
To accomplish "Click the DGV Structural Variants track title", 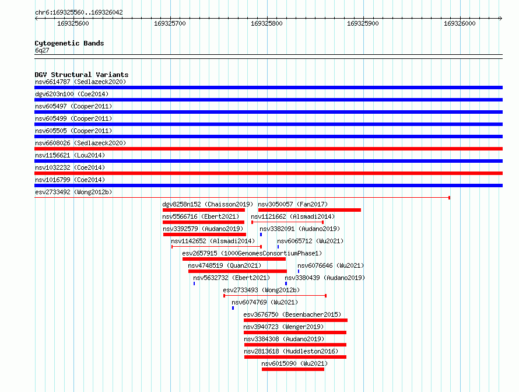I will coord(82,75).
